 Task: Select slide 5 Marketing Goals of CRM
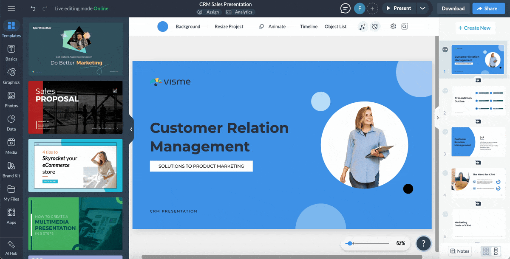point(479,223)
